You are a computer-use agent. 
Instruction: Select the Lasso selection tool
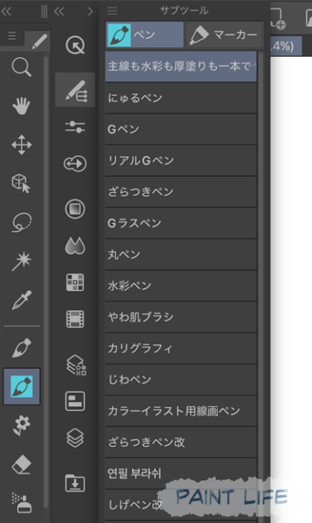click(x=22, y=222)
